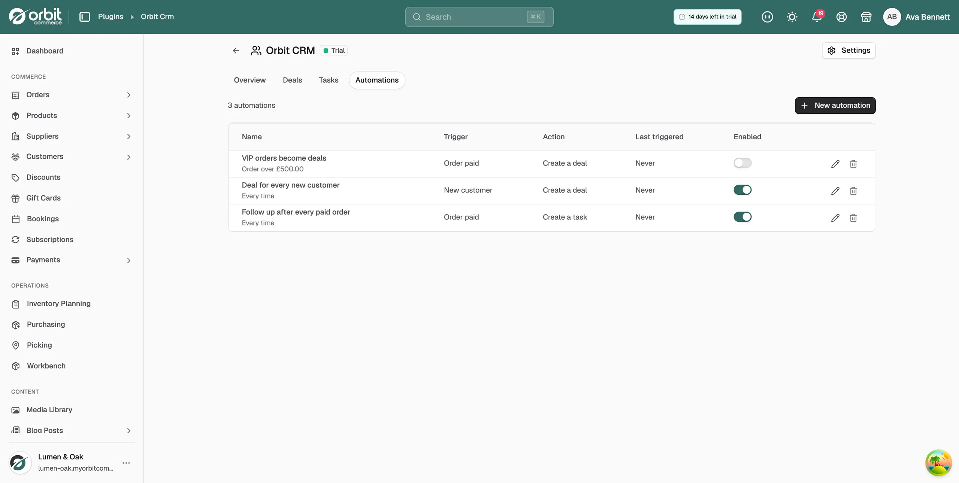Click the 14 days left in trial badge

click(x=707, y=17)
